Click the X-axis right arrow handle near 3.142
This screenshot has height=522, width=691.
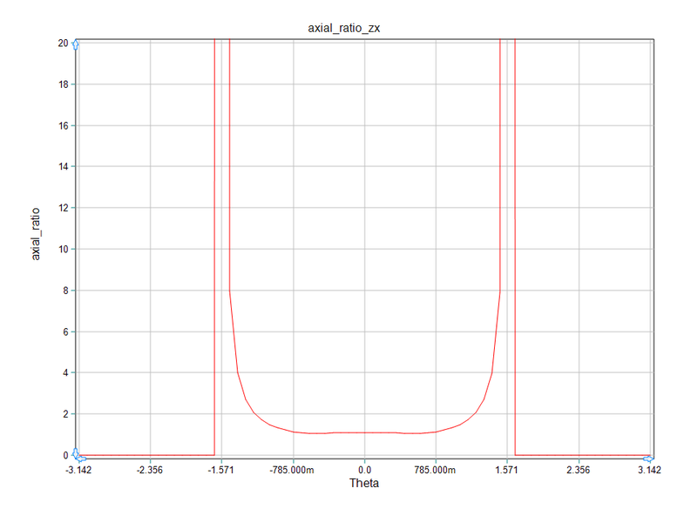pyautogui.click(x=648, y=459)
